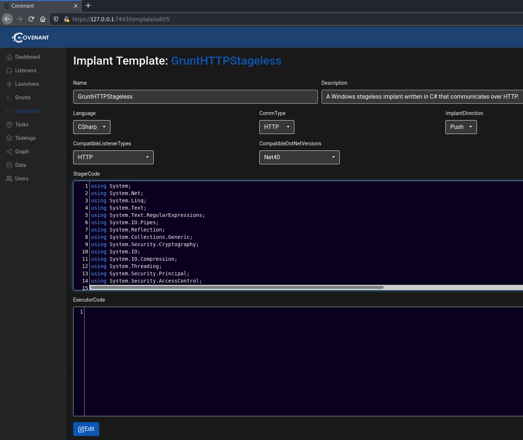Click the Listeners headphones icon
Screen dimensions: 523x440
pos(9,71)
